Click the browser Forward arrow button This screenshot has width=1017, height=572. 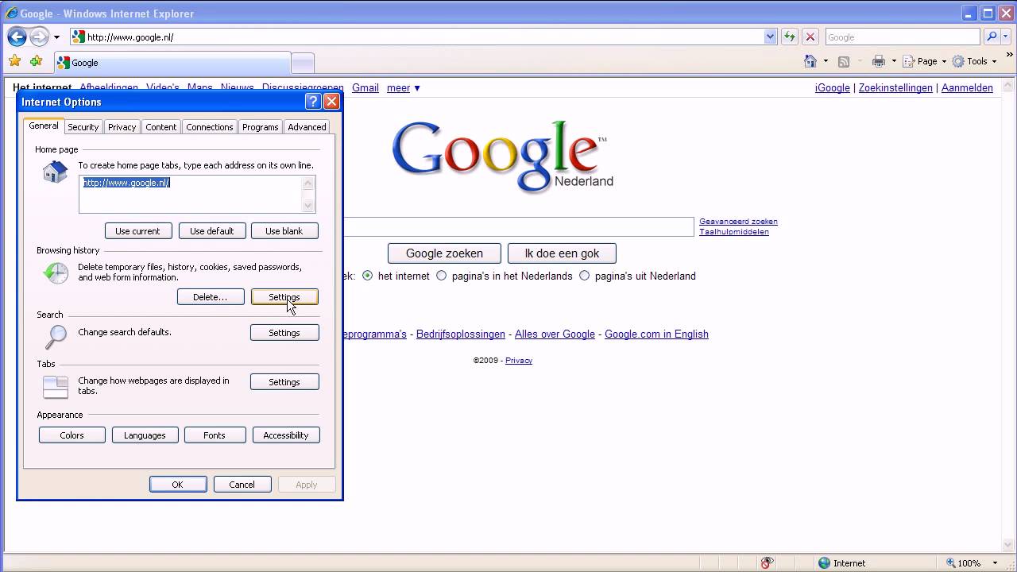click(39, 37)
